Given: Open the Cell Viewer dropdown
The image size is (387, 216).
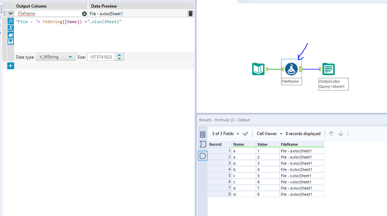Looking at the screenshot, I should click(269, 134).
